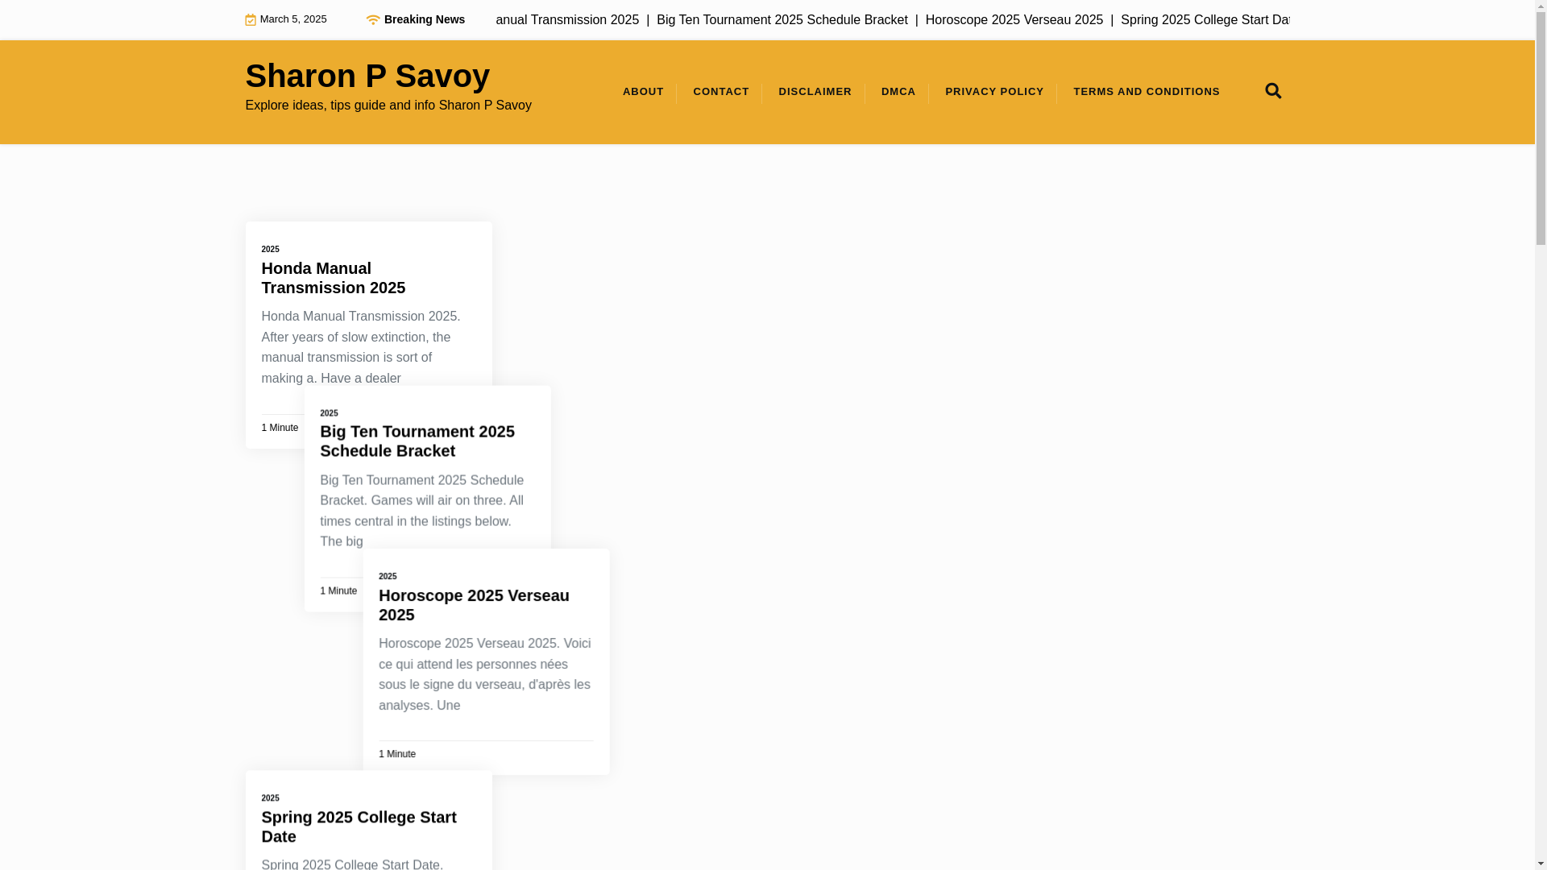This screenshot has width=1547, height=870.
Task: Select DMCA in the navigation
Action: click(898, 92)
